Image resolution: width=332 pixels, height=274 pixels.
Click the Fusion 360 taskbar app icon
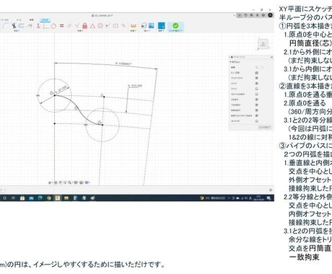click(58, 198)
